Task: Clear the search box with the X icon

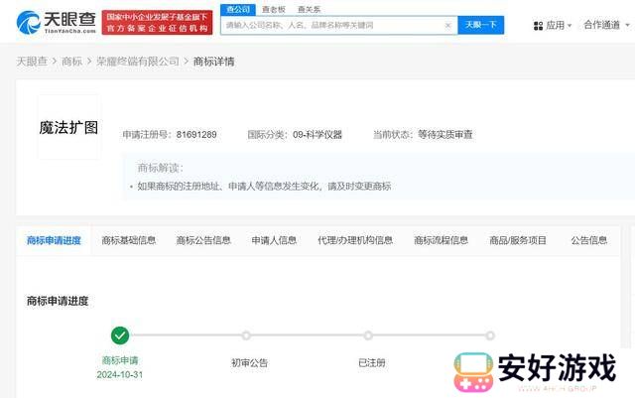Action: pos(447,25)
